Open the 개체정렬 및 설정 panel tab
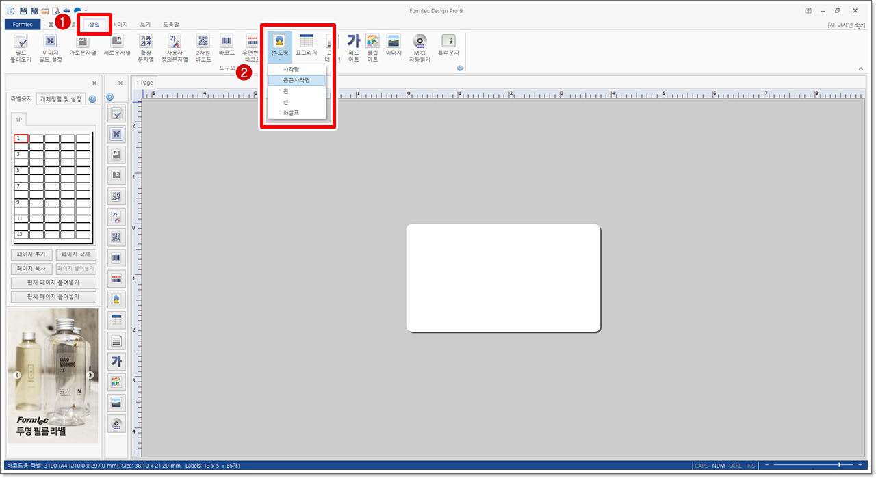The height and width of the screenshot is (478, 876). click(x=61, y=99)
